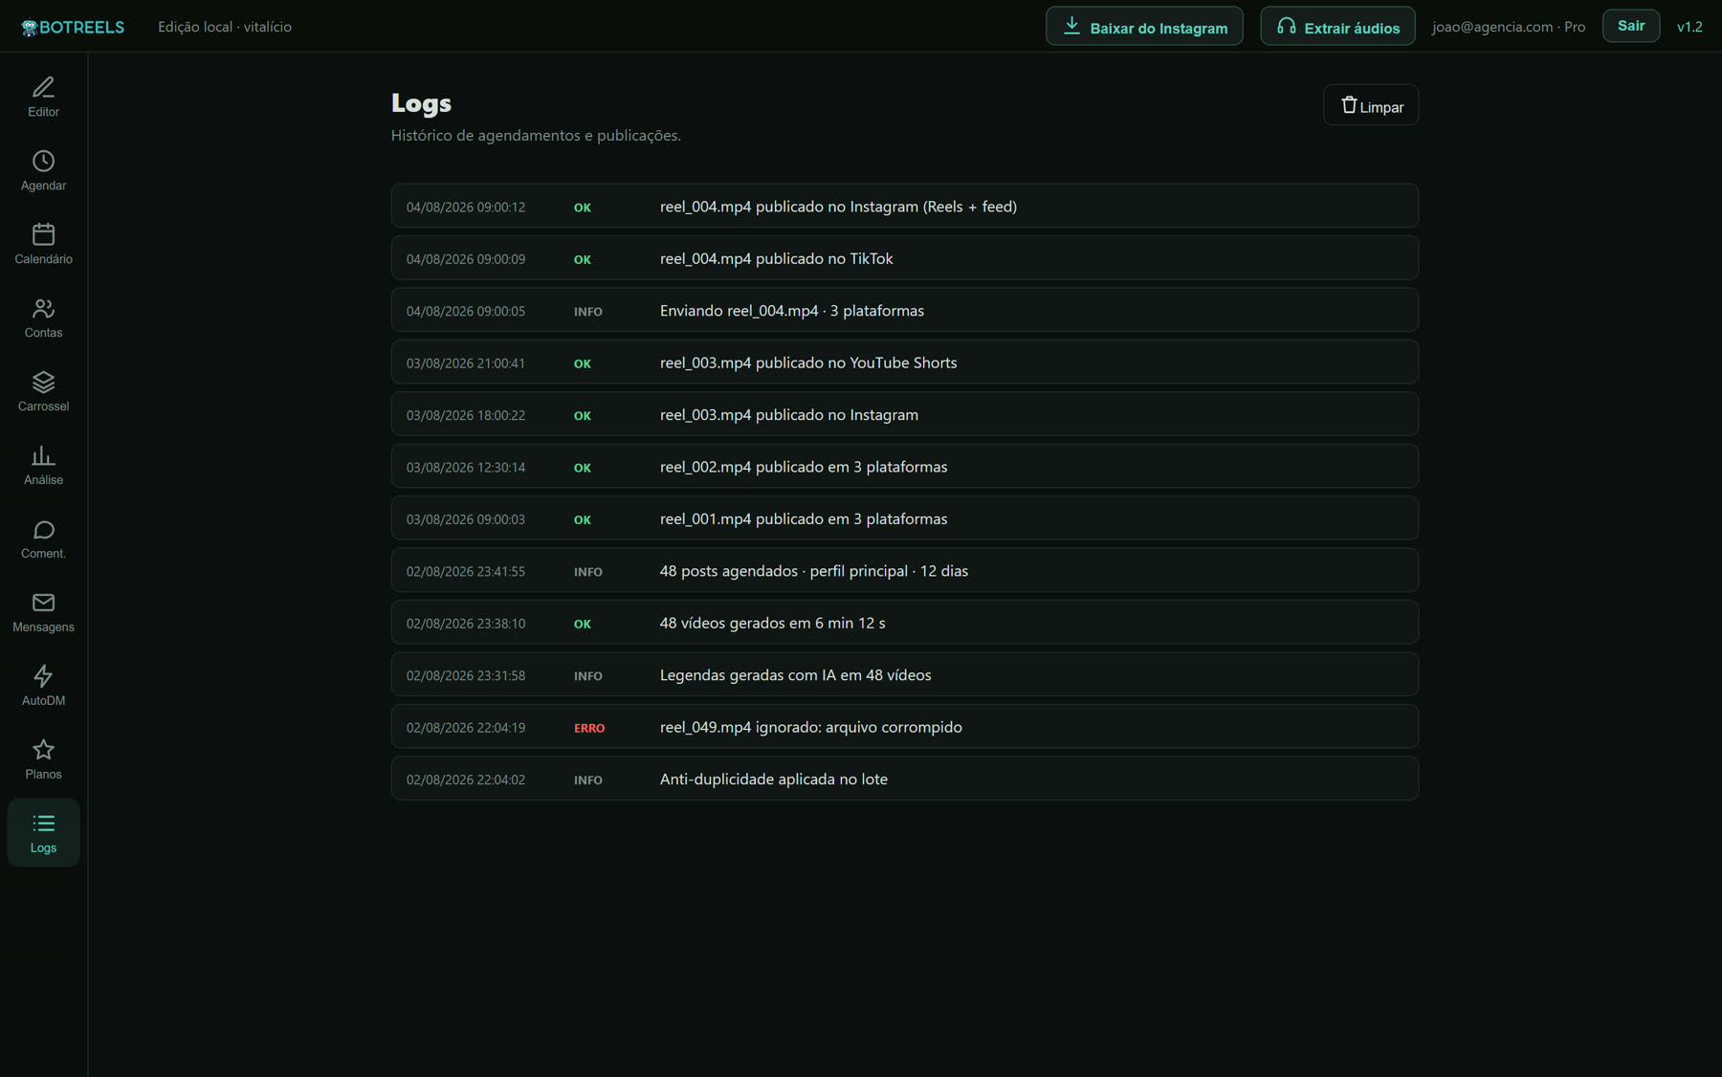The width and height of the screenshot is (1722, 1077).
Task: Select log reel_001.mp4 publicado em 3 plataformas
Action: click(x=904, y=518)
